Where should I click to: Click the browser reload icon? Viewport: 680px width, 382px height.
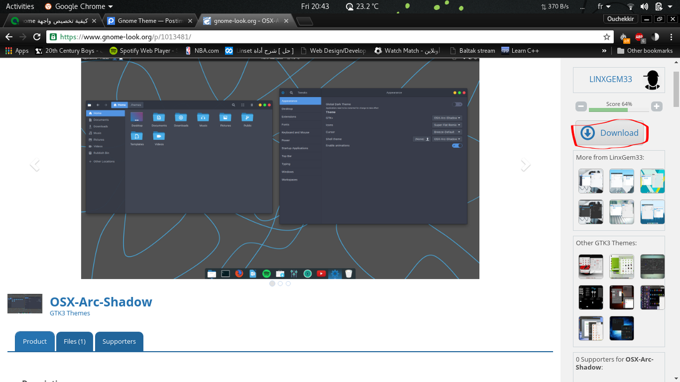(37, 37)
